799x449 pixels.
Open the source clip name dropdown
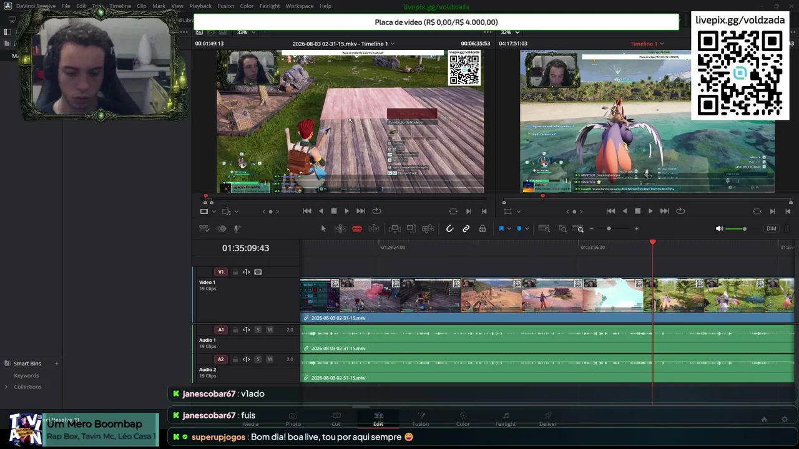pos(393,44)
